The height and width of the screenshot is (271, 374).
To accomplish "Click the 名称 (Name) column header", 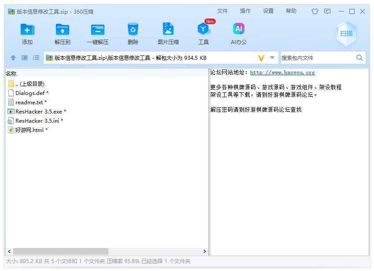I will point(11,73).
